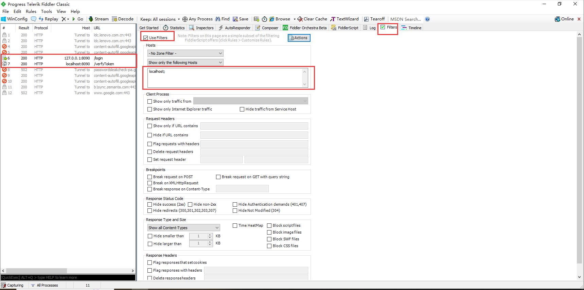This screenshot has width=584, height=290.
Task: Open the Show all Content-Types dropdown
Action: (184, 228)
